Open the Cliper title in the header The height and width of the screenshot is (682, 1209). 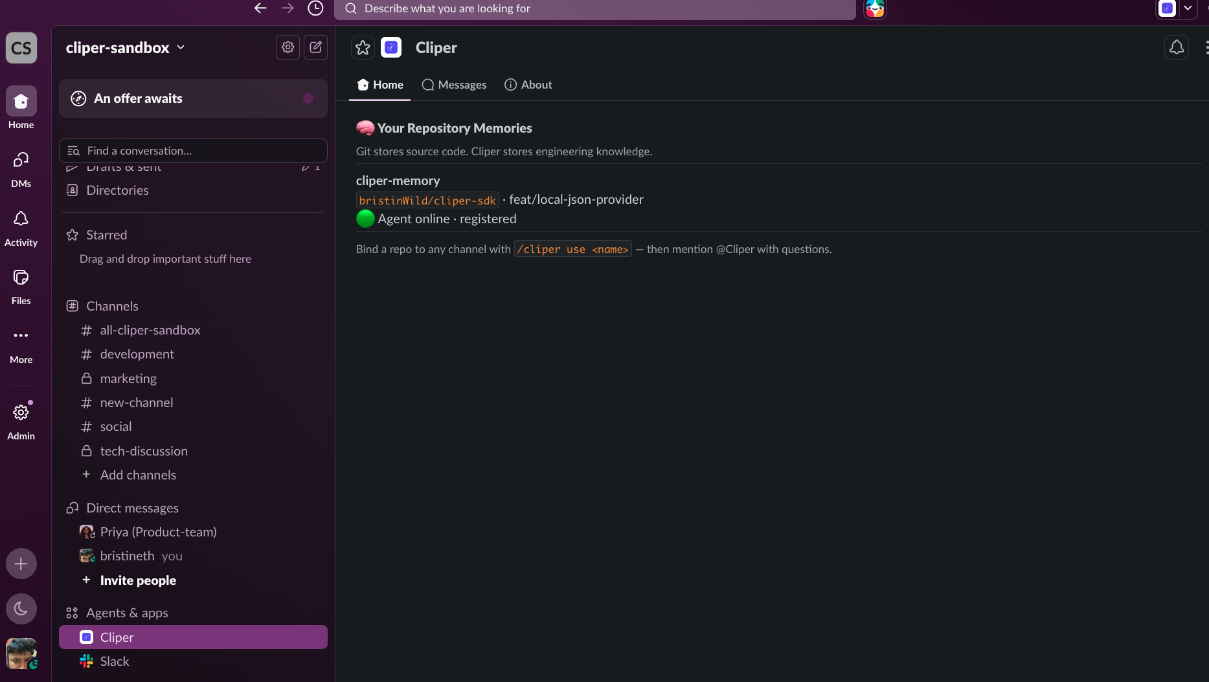(436, 48)
